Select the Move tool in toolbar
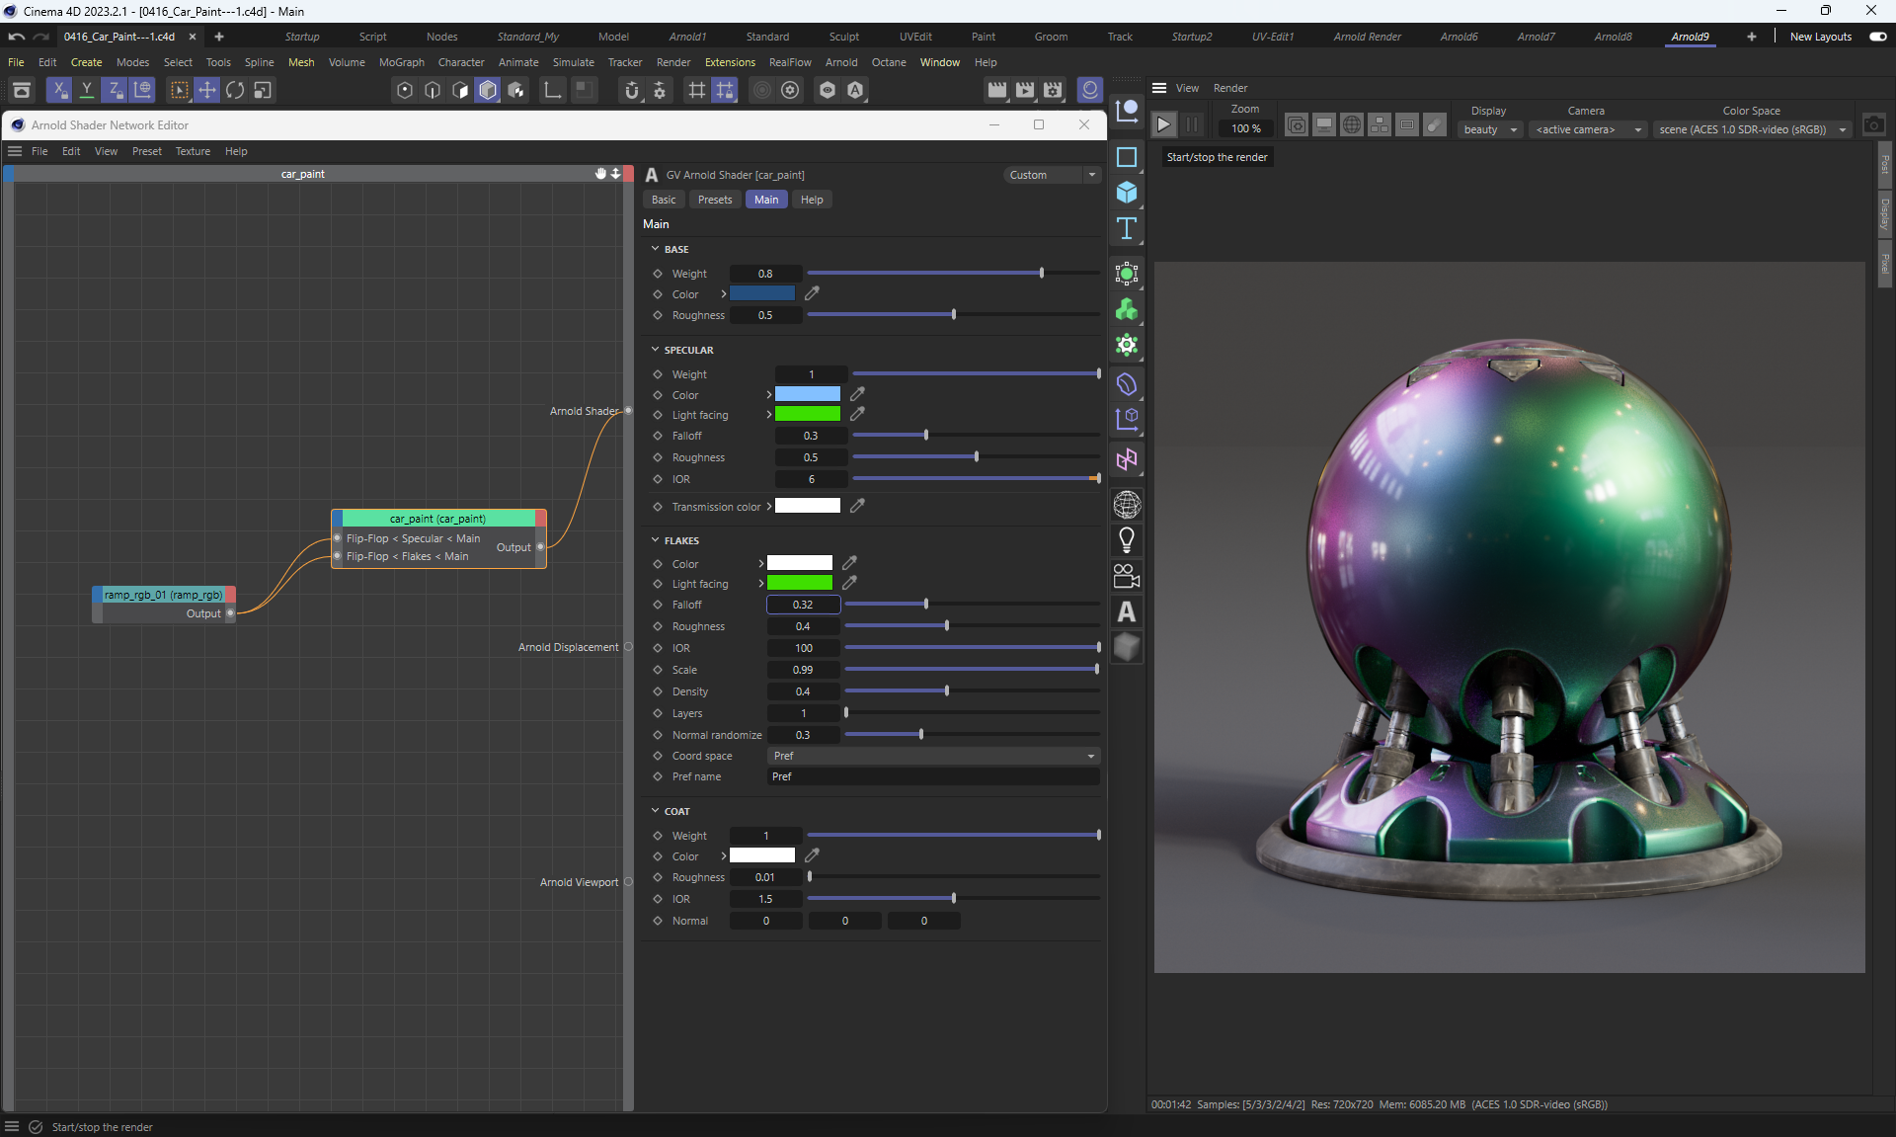 pyautogui.click(x=207, y=90)
